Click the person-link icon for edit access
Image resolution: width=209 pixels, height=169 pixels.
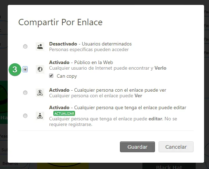click(x=40, y=116)
